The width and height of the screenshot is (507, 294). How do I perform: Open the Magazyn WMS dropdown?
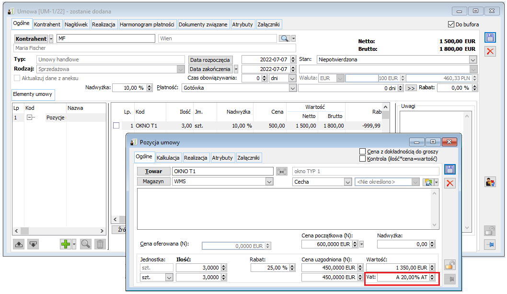pyautogui.click(x=269, y=182)
